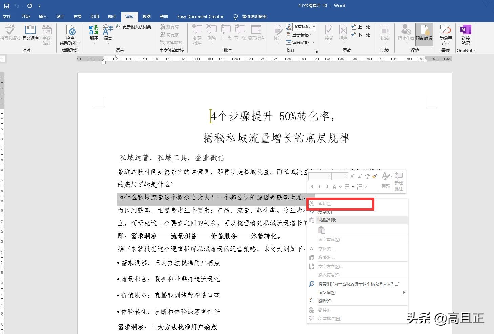Toggle underline in the mini toolbar
Screen dimensions: 494x334
pyautogui.click(x=326, y=186)
